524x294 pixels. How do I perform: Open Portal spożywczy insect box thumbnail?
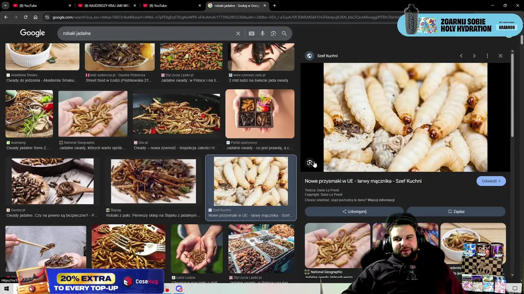pyautogui.click(x=260, y=114)
